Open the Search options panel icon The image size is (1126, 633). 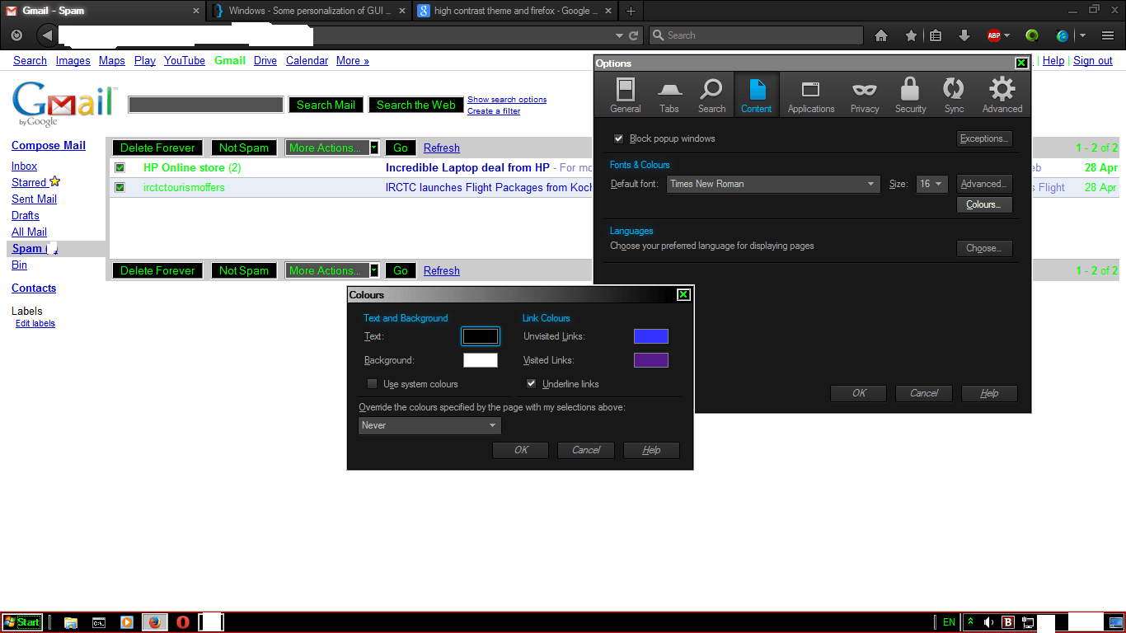711,95
